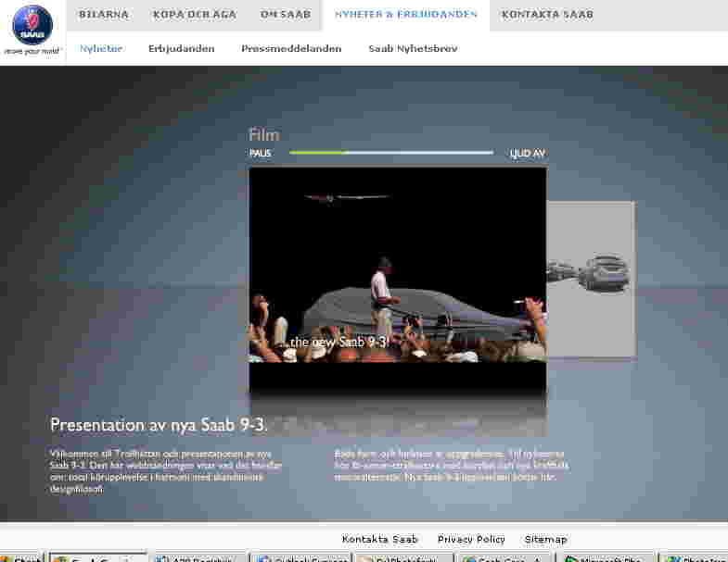Open the Saab Nyhetsbrev page
This screenshot has width=728, height=562.
pyautogui.click(x=413, y=48)
